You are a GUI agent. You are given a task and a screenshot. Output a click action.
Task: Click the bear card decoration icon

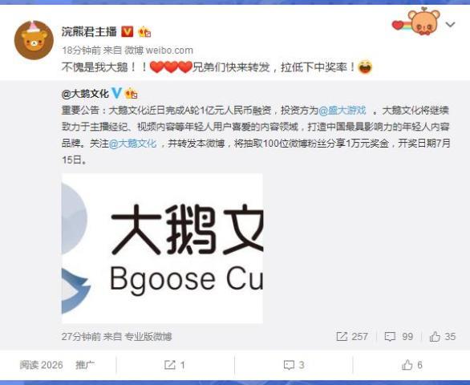(417, 22)
